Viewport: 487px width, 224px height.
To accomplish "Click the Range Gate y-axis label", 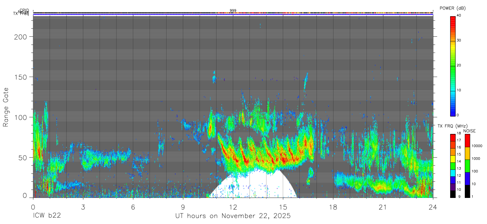I will [x=6, y=107].
